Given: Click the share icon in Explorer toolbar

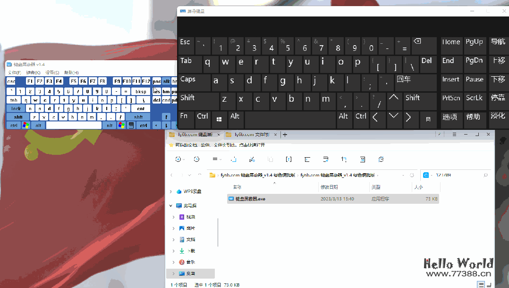Looking at the screenshot, I should point(325,160).
